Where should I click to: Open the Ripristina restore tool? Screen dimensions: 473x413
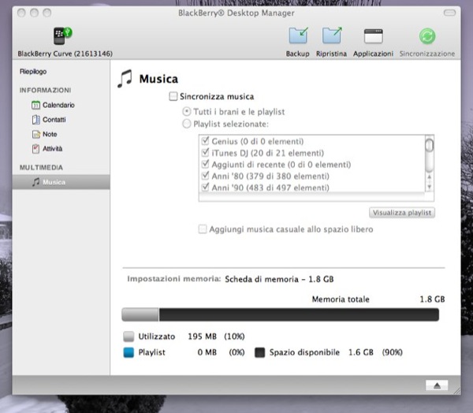pos(332,36)
